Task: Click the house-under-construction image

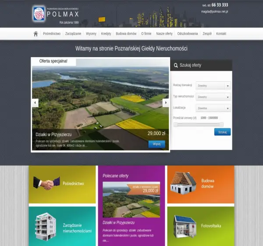Action: (183, 183)
